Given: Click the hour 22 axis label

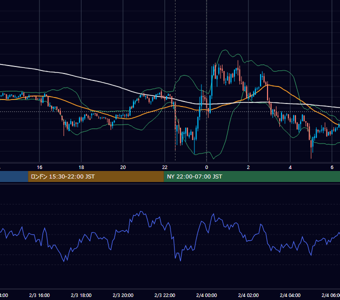Looking at the screenshot, I should pyautogui.click(x=165, y=167).
